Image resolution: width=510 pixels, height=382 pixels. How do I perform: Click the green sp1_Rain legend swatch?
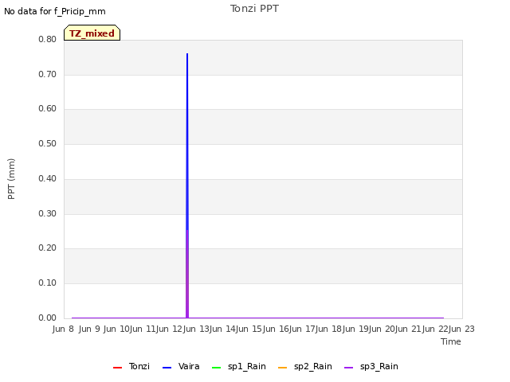[x=216, y=368]
